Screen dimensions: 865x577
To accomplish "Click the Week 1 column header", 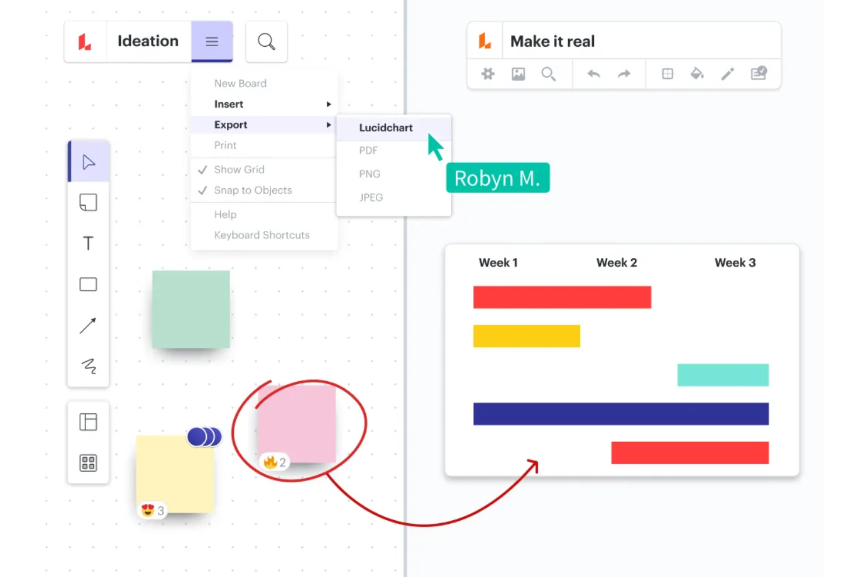I will pos(499,262).
